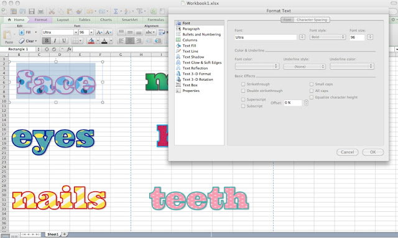Image resolution: width=398 pixels, height=238 pixels.
Task: Open the New Workbook icon
Action: pos(4,11)
